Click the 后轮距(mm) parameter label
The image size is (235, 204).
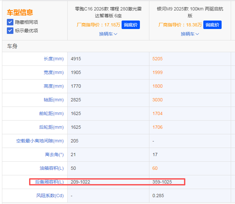coord(51,127)
